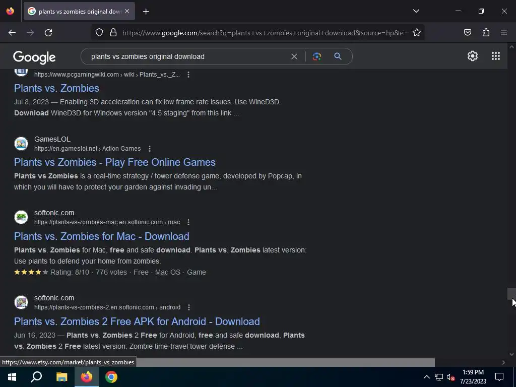This screenshot has height=387, width=516.
Task: Open Windows taskbar search
Action: [x=36, y=377]
